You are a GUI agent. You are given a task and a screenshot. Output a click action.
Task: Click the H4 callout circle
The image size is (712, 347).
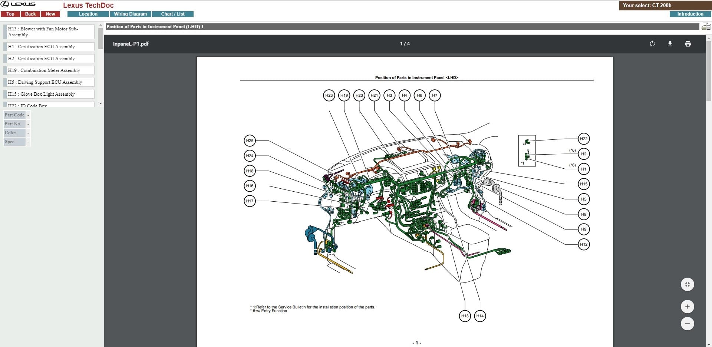tap(405, 95)
